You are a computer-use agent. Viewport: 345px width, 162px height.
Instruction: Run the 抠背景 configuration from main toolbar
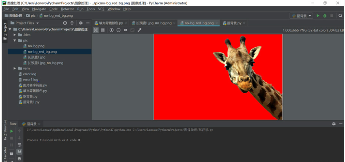318,16
